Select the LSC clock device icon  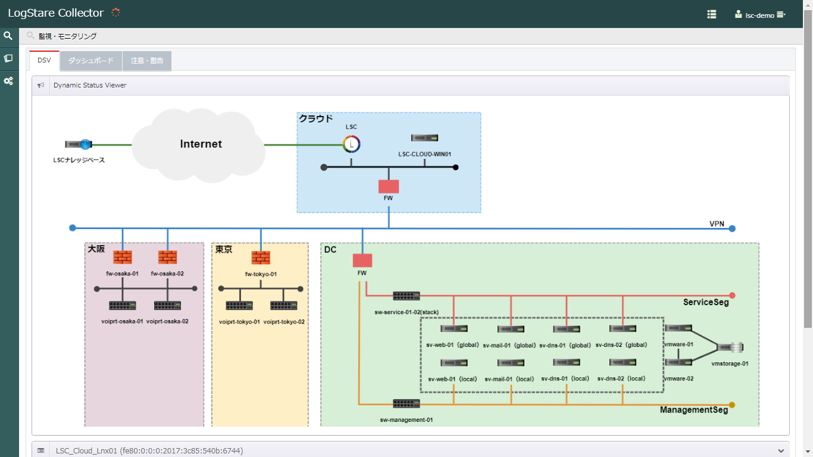point(352,143)
